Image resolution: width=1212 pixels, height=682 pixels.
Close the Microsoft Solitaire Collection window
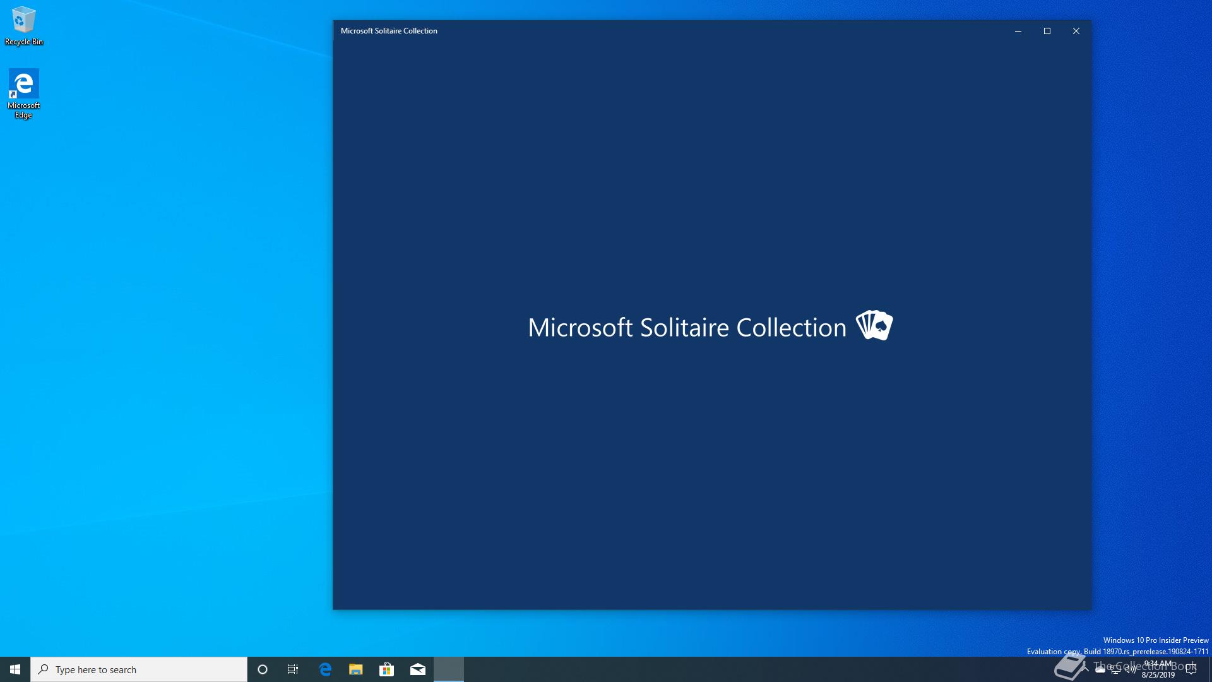click(x=1076, y=31)
